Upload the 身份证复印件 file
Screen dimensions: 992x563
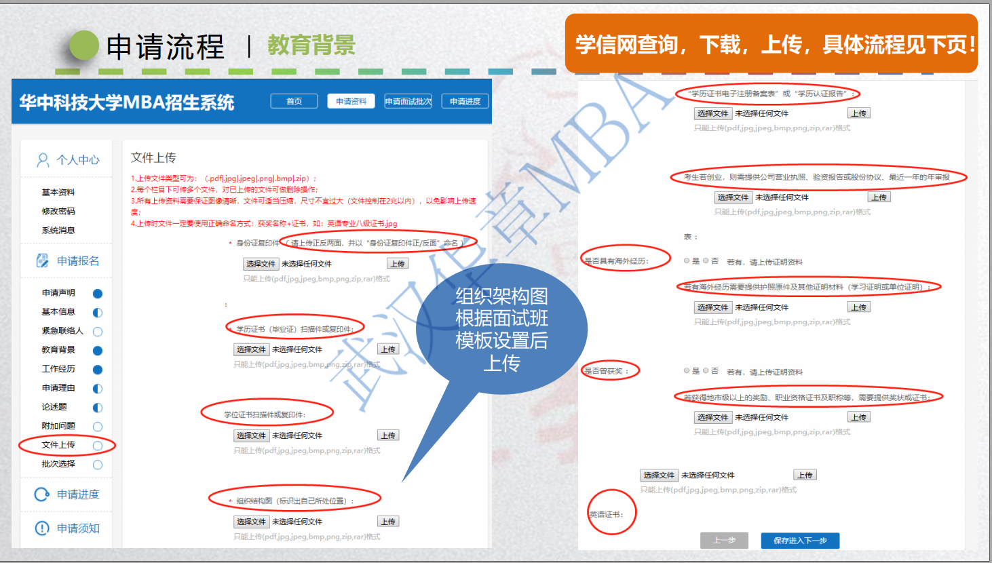(x=398, y=264)
